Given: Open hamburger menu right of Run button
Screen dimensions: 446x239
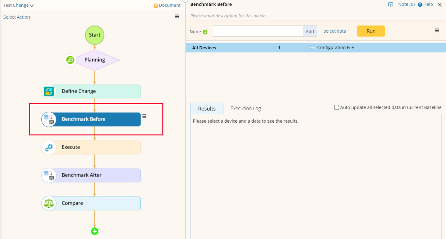Looking at the screenshot, I should (x=437, y=31).
